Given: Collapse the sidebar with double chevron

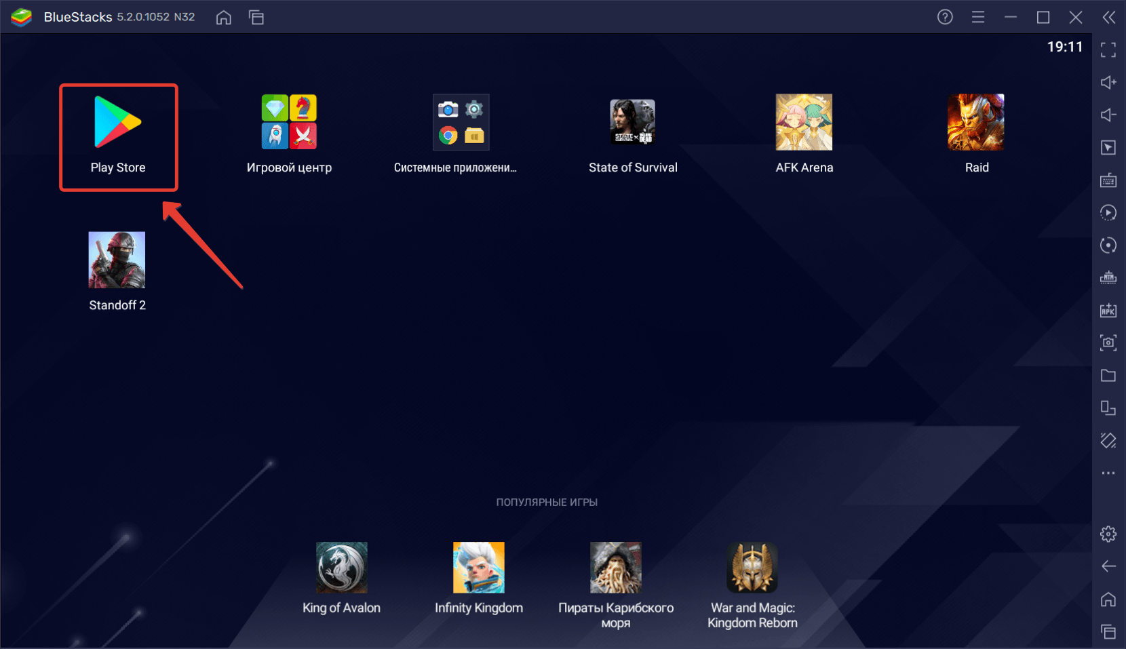Looking at the screenshot, I should pyautogui.click(x=1109, y=17).
